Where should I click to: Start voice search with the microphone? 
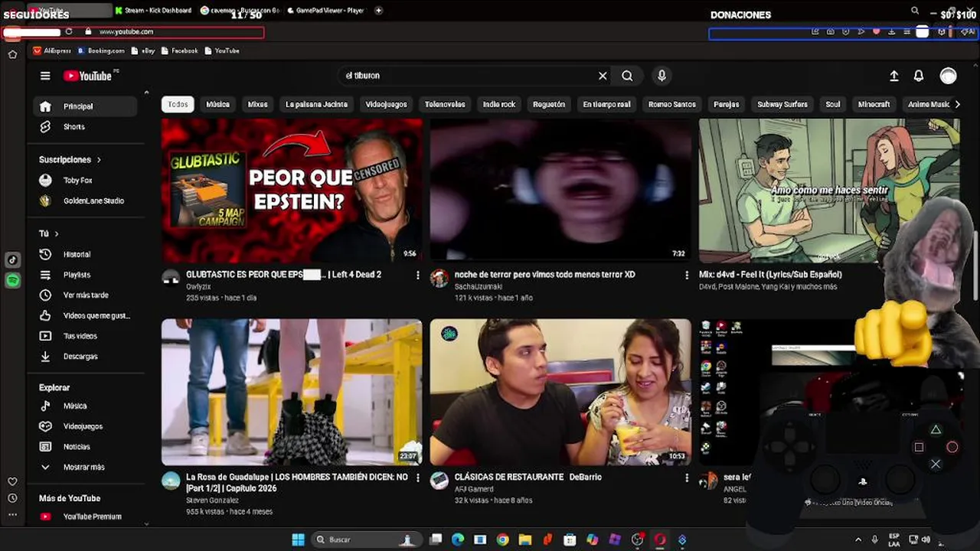tap(661, 76)
